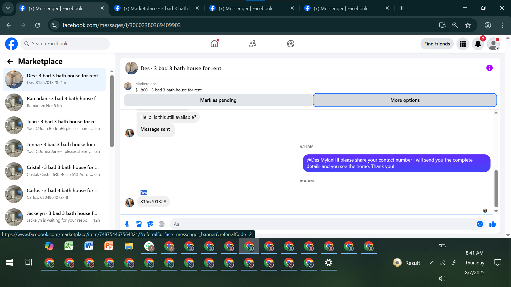Close the Marketplace 3 bad 3 bath tab
Viewport: 511px width, 287px height.
pyautogui.click(x=197, y=8)
